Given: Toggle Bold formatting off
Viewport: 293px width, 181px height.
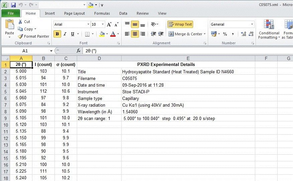Looking at the screenshot, I should (57, 34).
